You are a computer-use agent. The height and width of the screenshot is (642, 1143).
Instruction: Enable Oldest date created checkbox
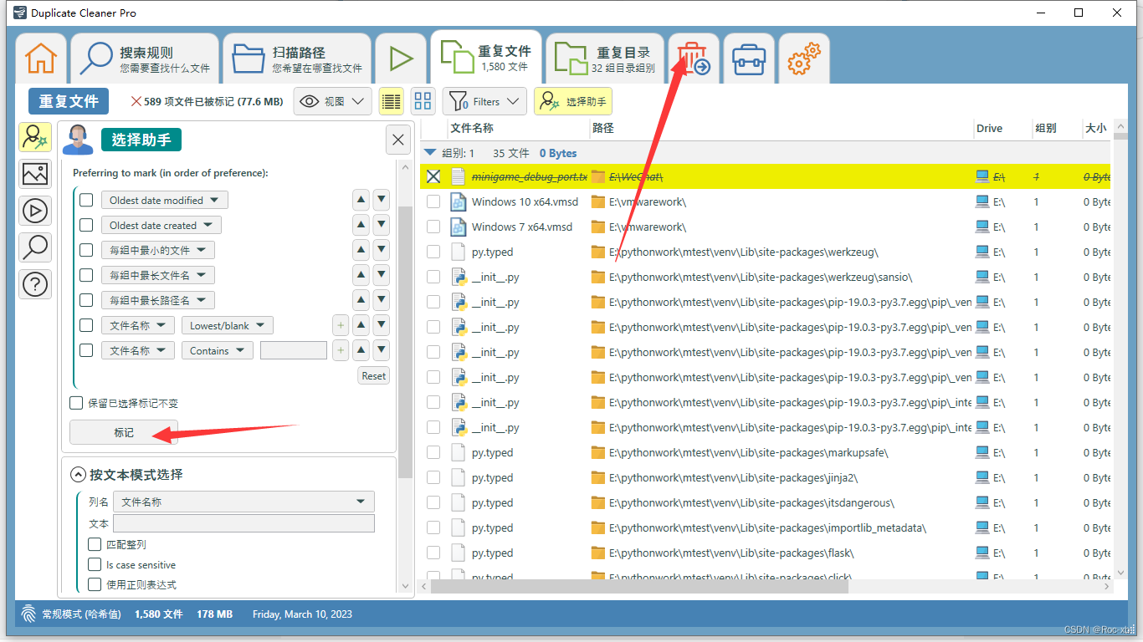click(x=86, y=225)
